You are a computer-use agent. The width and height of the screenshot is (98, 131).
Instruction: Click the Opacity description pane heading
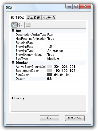click(18, 98)
